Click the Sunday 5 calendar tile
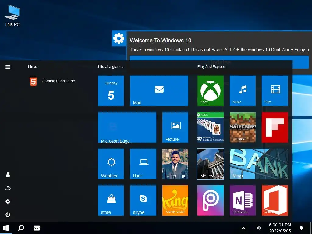312x234 pixels. click(x=111, y=91)
